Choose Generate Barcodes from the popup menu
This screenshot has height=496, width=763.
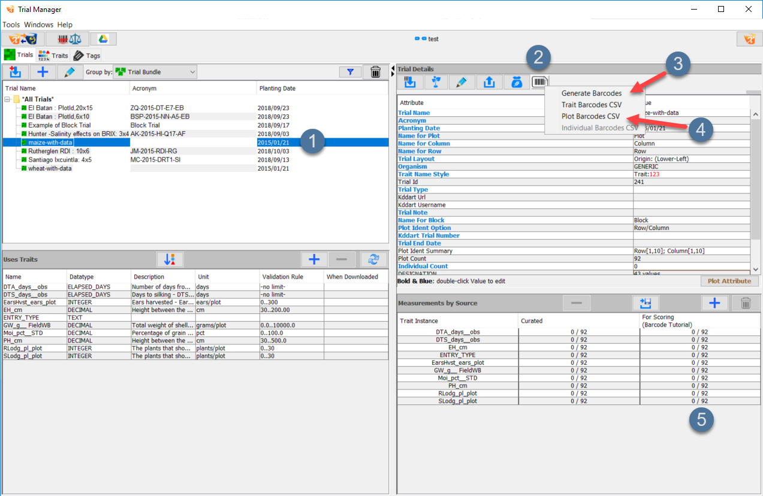click(592, 93)
